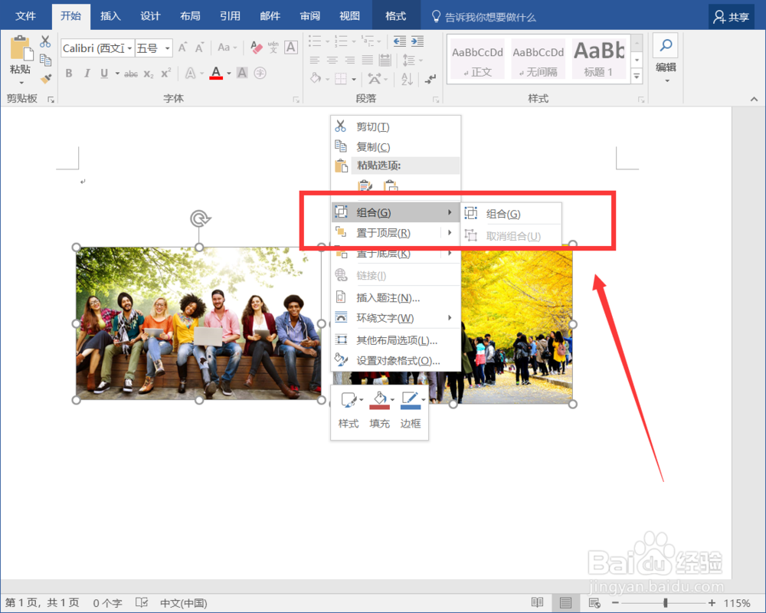Click the zoom slider handle in status bar

click(666, 603)
